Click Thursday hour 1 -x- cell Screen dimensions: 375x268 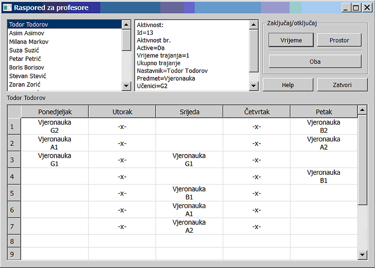point(256,127)
